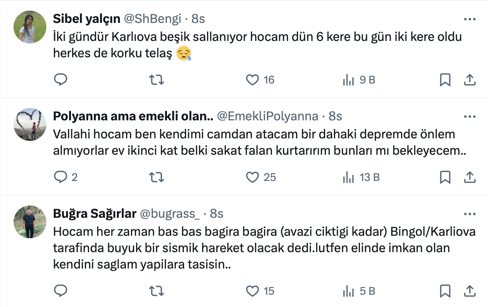
Task: Like Sibel yalçın's tweet with 16 likes
Action: (x=252, y=79)
